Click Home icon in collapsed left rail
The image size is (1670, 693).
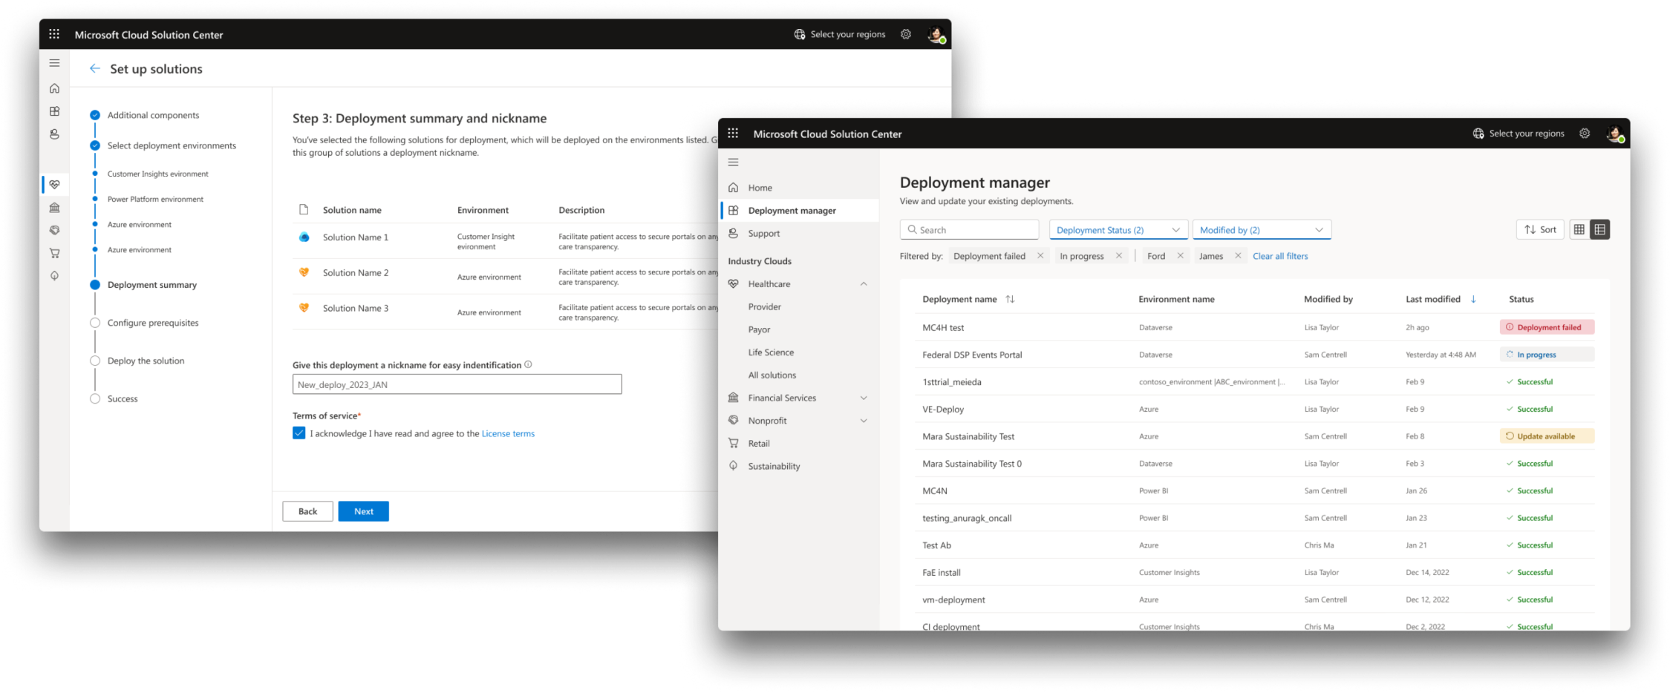[54, 88]
